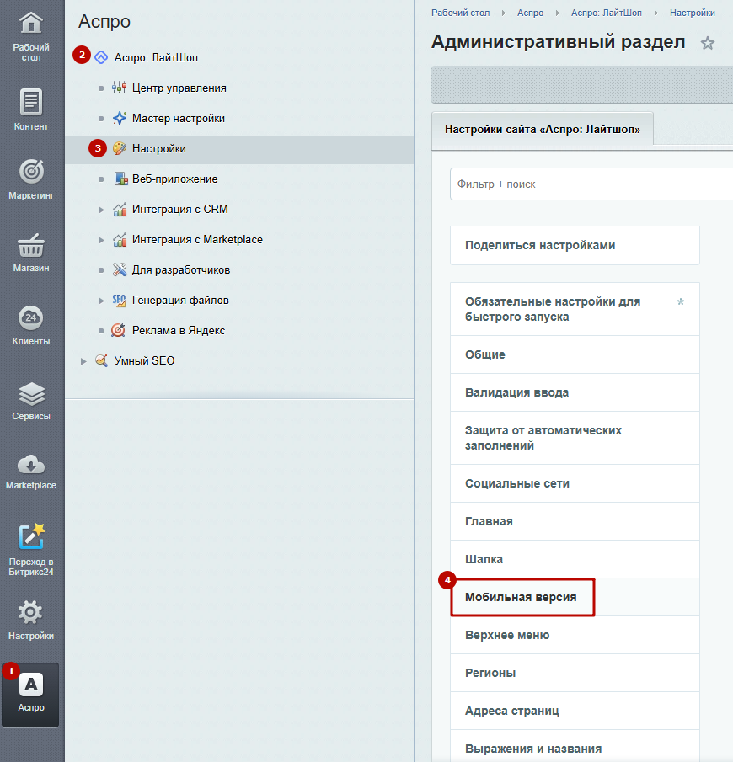733x762 pixels.
Task: Click the Аспро: ЛайтШоп breadcrumb link
Action: 606,13
